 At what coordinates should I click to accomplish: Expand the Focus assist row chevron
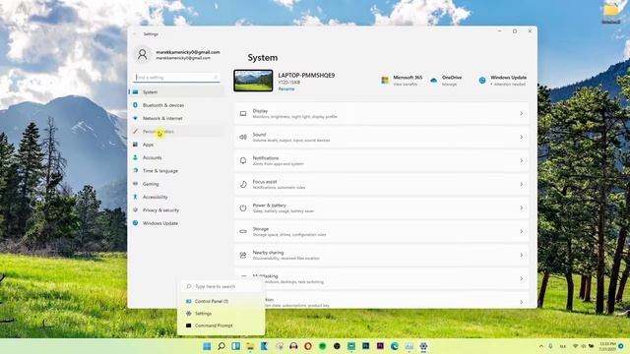[521, 184]
